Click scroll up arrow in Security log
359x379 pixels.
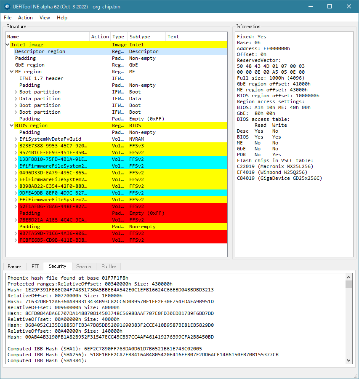click(348, 277)
